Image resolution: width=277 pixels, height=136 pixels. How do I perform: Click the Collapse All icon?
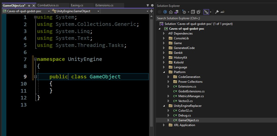click(x=193, y=12)
